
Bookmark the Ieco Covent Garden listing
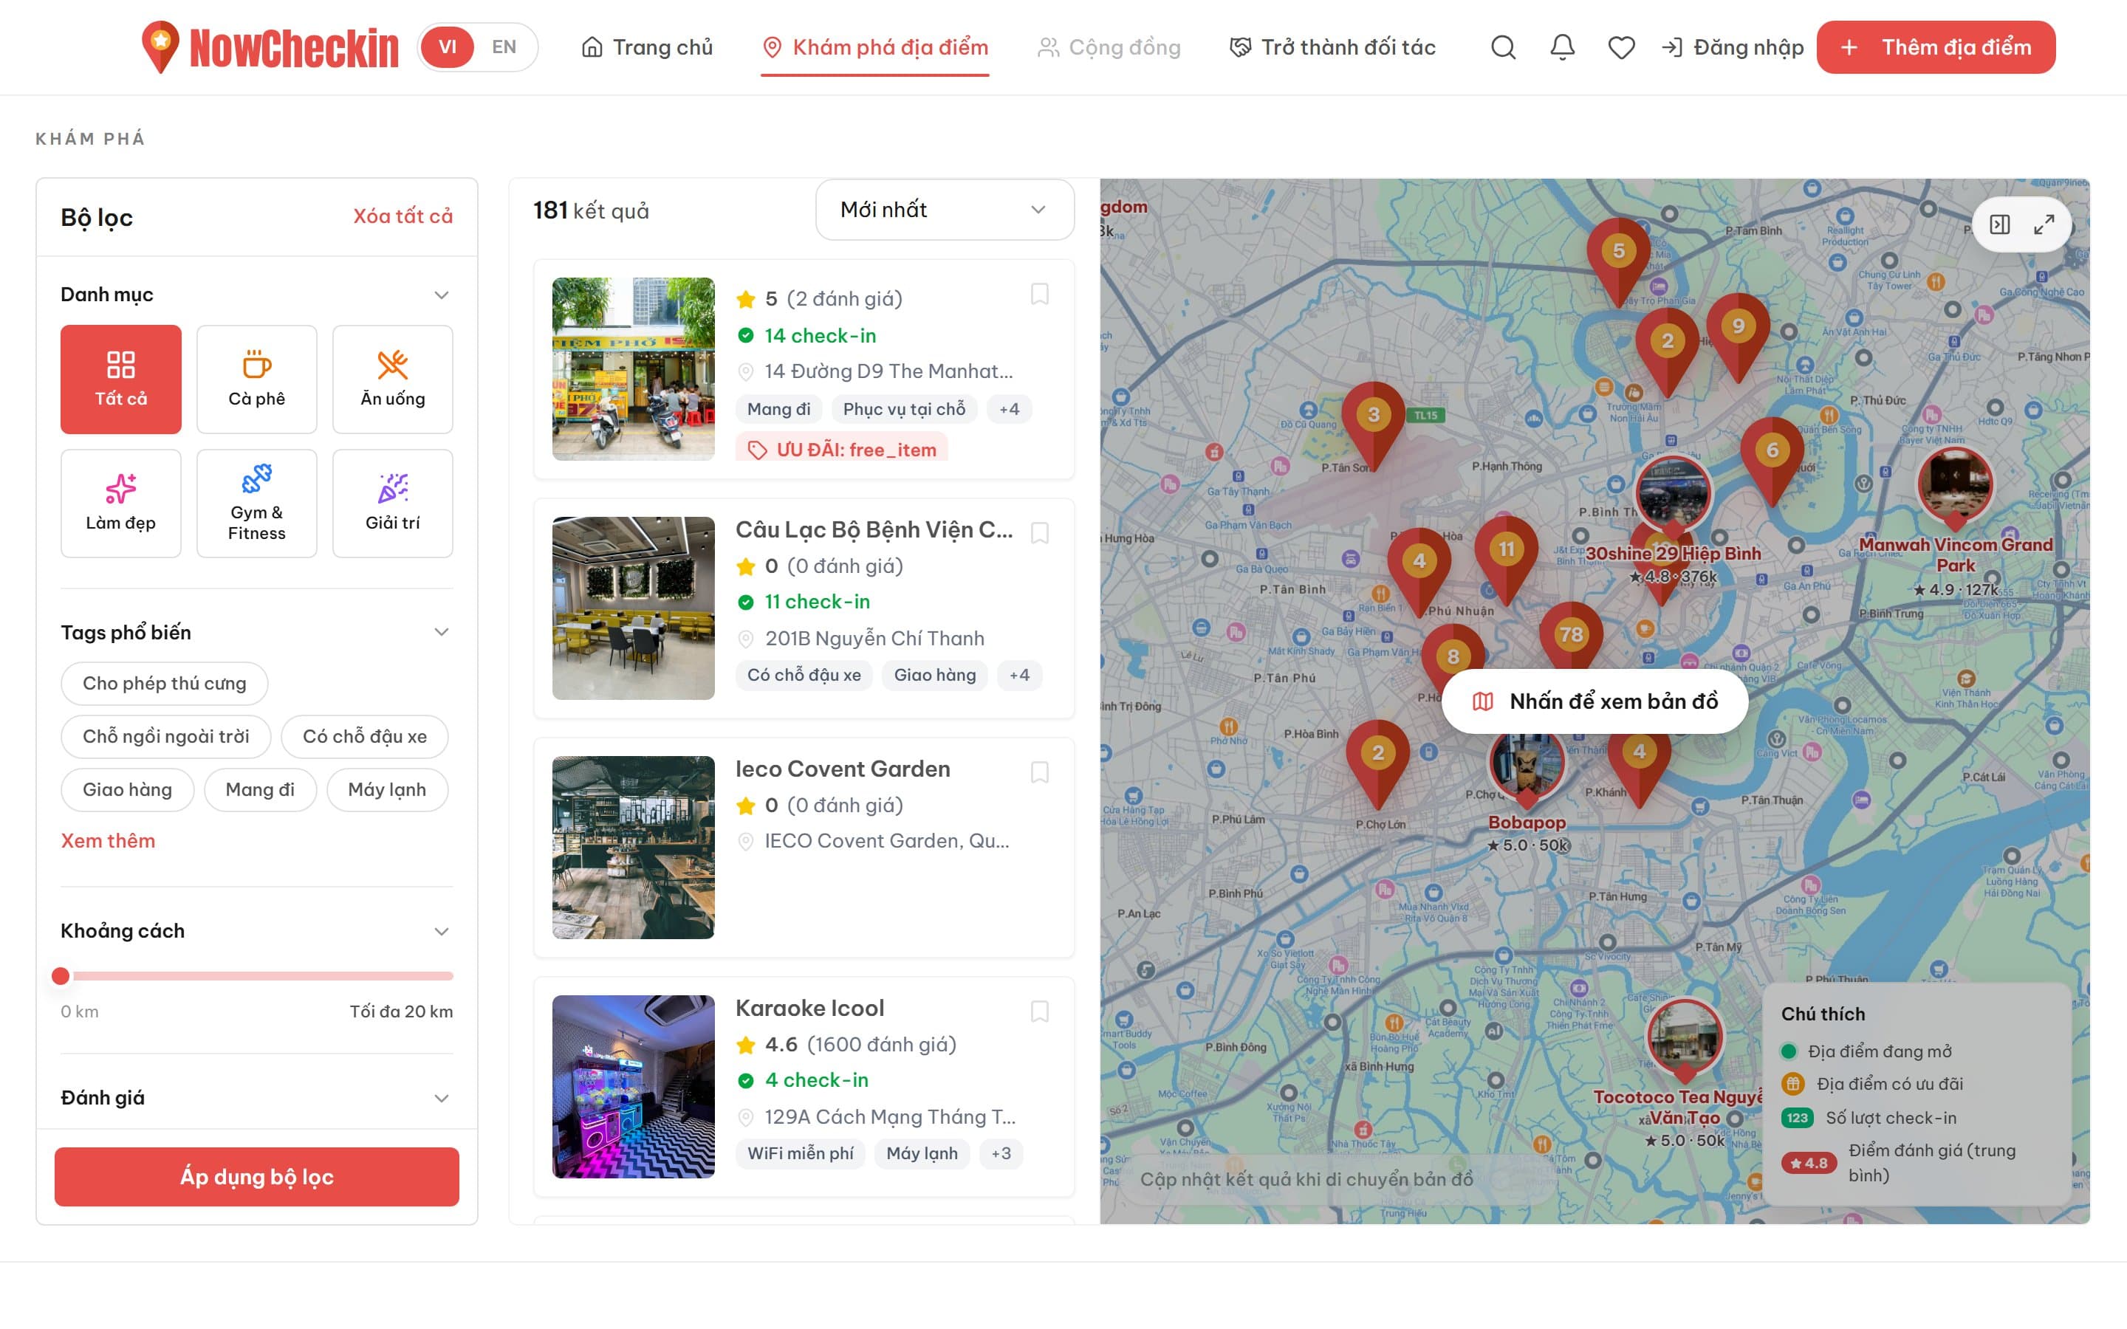click(1039, 772)
